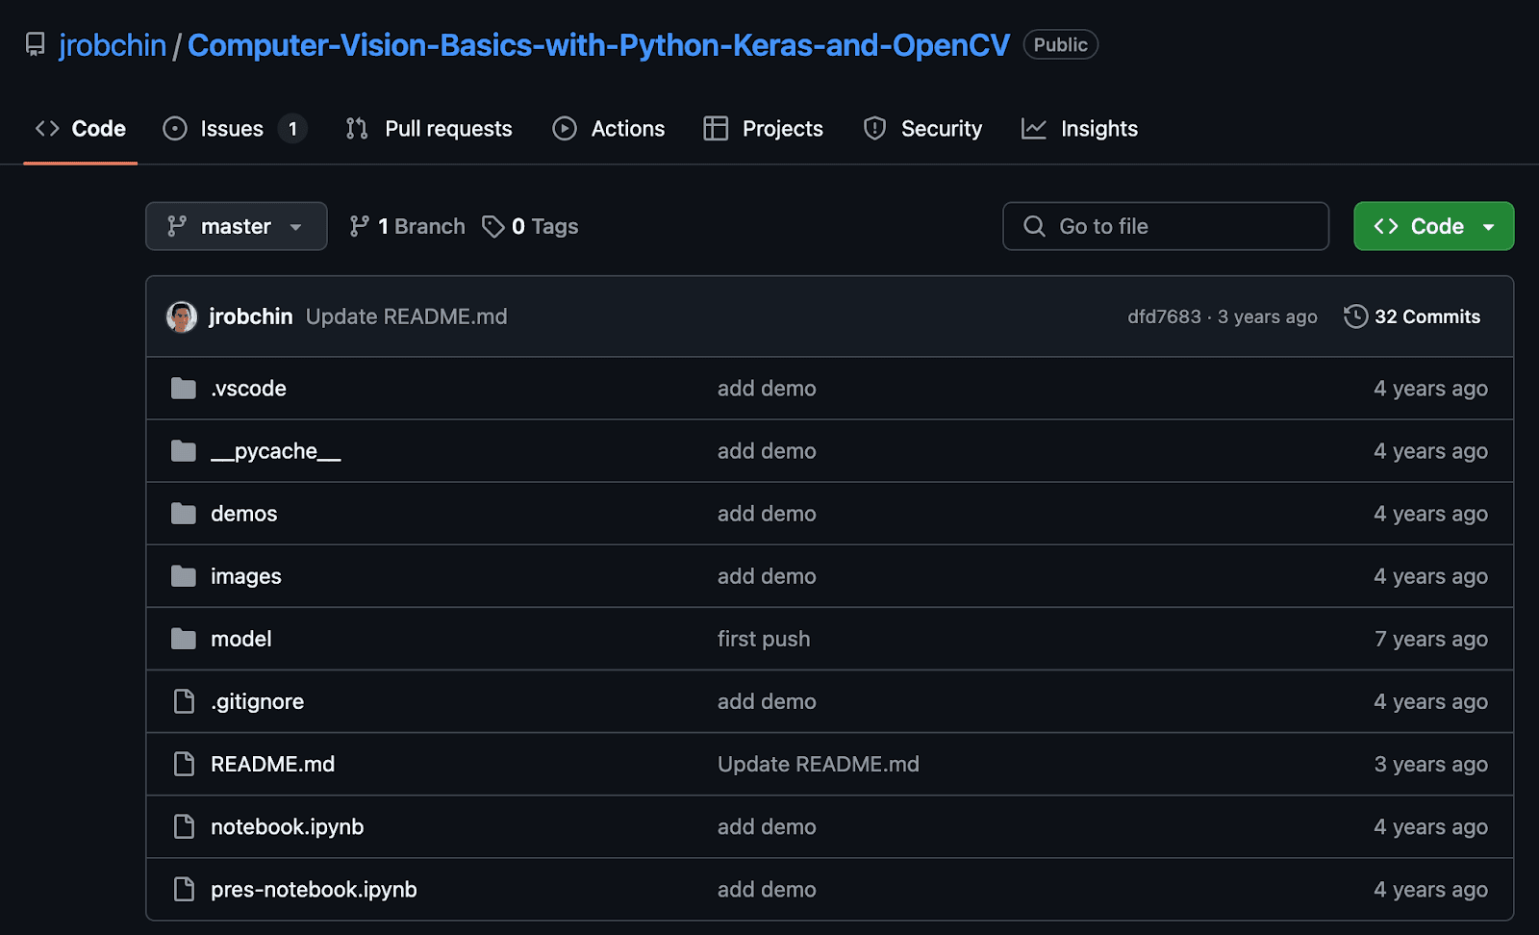The height and width of the screenshot is (935, 1539).
Task: View the Insights tab
Action: tap(1079, 129)
